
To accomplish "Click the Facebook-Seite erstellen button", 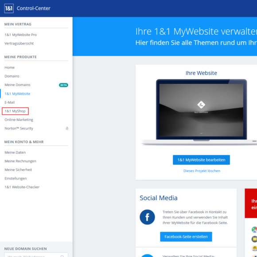I will click(186, 237).
